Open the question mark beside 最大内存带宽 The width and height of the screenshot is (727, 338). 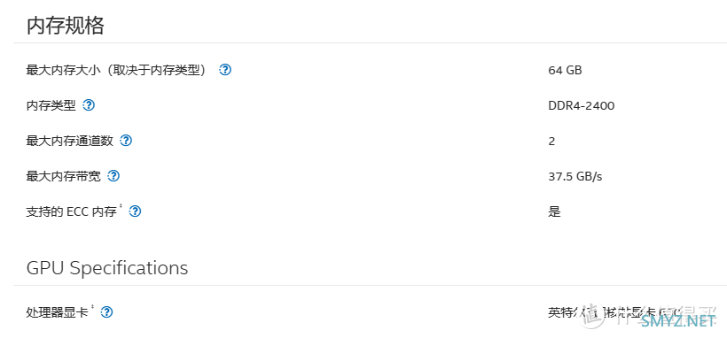click(x=113, y=176)
